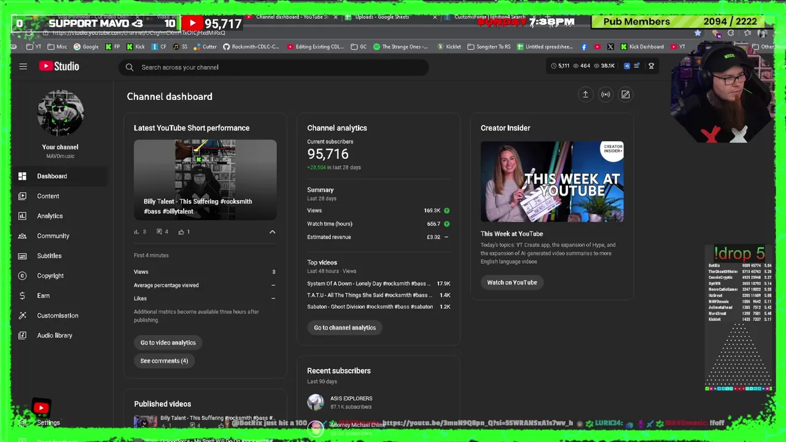
Task: Click the Customisation wand icon in sidebar
Action: click(x=22, y=316)
